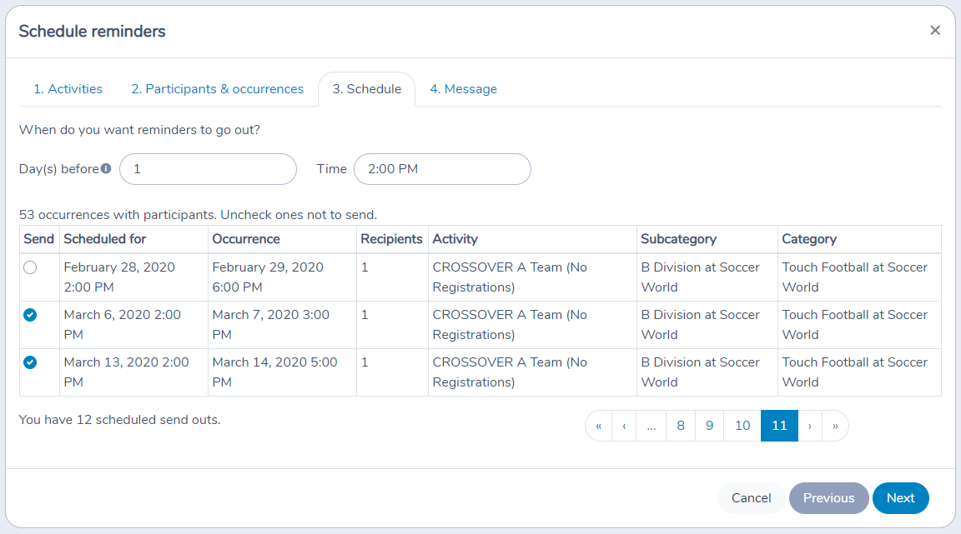Image resolution: width=961 pixels, height=534 pixels.
Task: Close the Schedule reminders dialog
Action: [934, 31]
